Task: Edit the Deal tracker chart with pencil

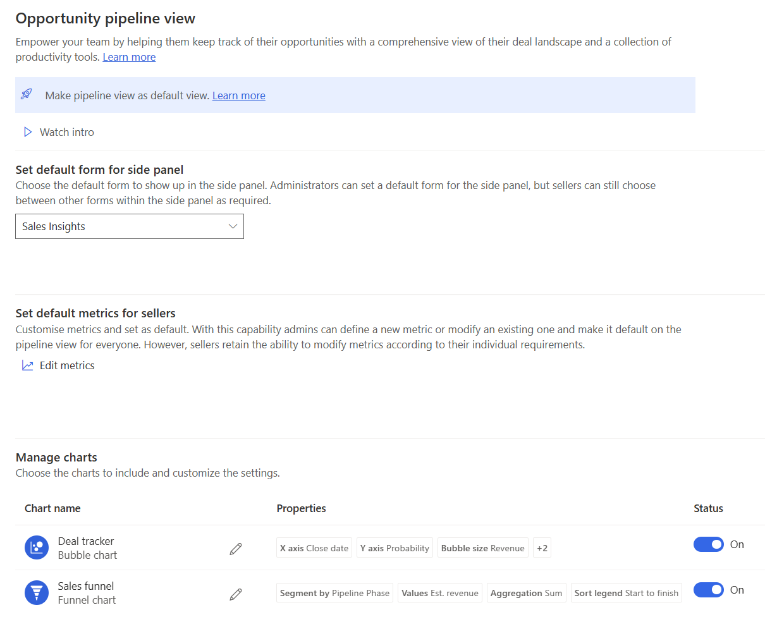Action: (236, 549)
